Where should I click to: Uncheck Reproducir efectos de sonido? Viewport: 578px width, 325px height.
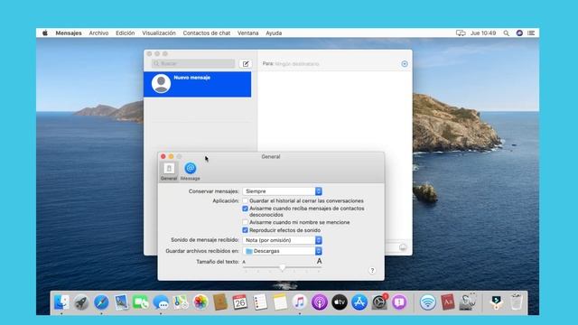[x=245, y=230]
